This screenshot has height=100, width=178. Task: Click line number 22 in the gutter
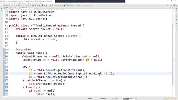coord(6,63)
